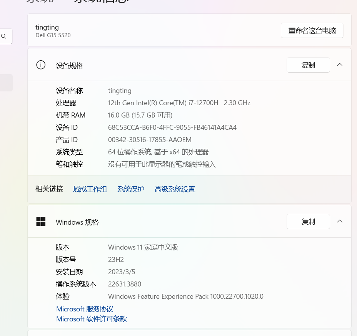Collapse the Windows 规格 section chevron
Viewport: 357px width, 336px height.
click(339, 222)
